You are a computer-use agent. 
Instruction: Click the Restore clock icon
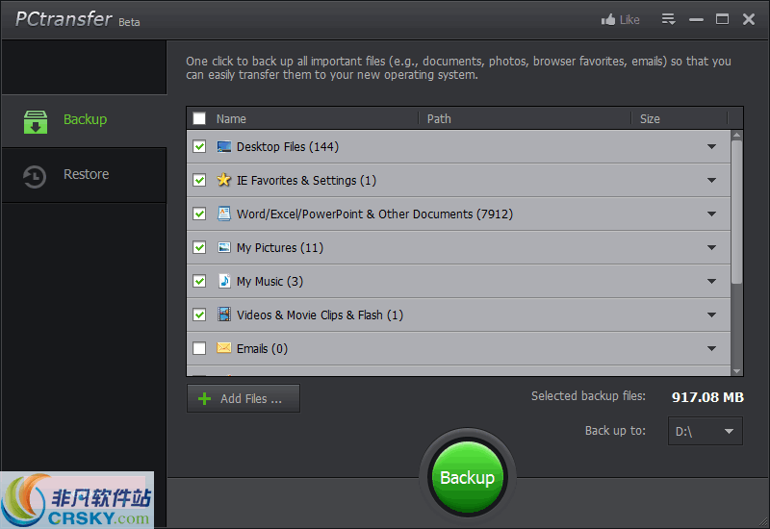35,177
